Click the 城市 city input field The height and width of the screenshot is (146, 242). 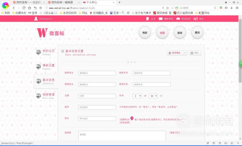[97, 107]
